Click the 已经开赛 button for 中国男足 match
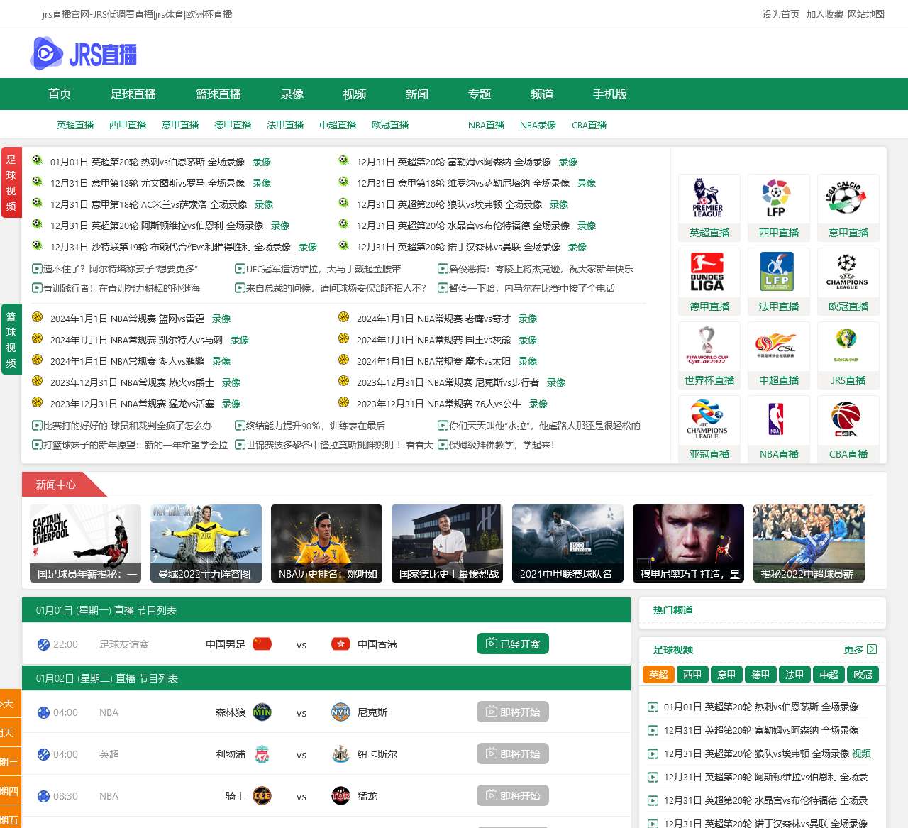908x828 pixels. 513,644
